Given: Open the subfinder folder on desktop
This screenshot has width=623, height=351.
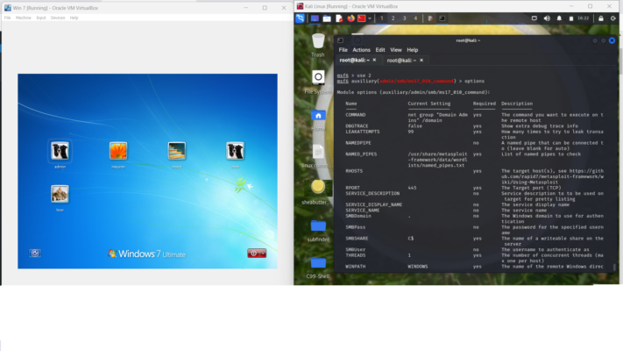Looking at the screenshot, I should (318, 231).
